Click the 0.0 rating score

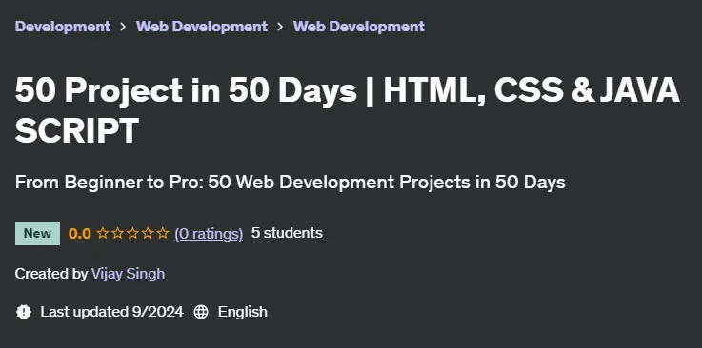pyautogui.click(x=80, y=233)
